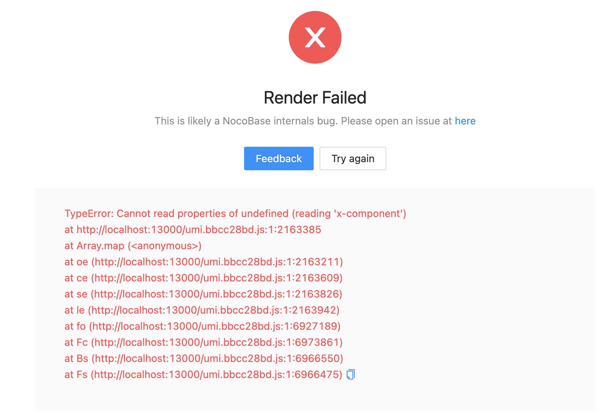The height and width of the screenshot is (415, 612).
Task: Open the issue page via the here link
Action: pos(465,121)
